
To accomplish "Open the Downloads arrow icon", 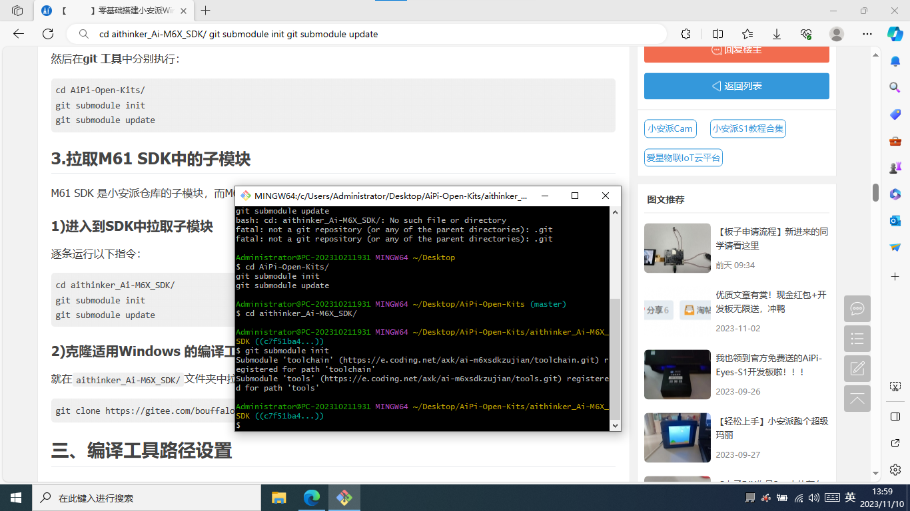I will click(777, 34).
